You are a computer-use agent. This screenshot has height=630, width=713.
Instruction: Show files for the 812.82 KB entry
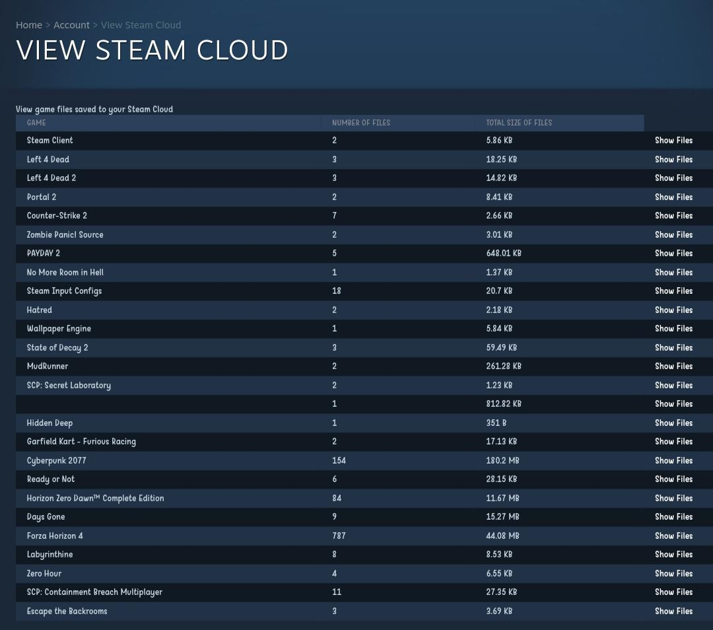pos(673,404)
